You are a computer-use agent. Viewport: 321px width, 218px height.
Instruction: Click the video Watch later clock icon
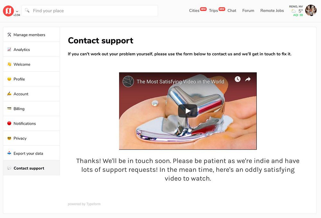238,79
